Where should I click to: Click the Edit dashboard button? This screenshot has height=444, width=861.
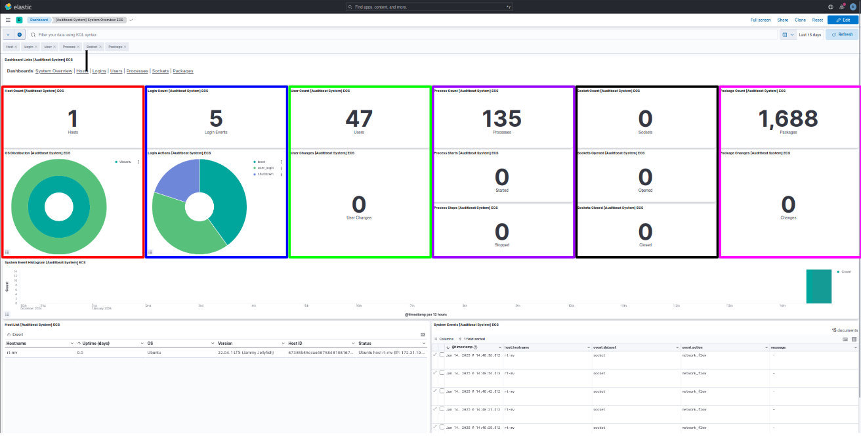(x=843, y=20)
